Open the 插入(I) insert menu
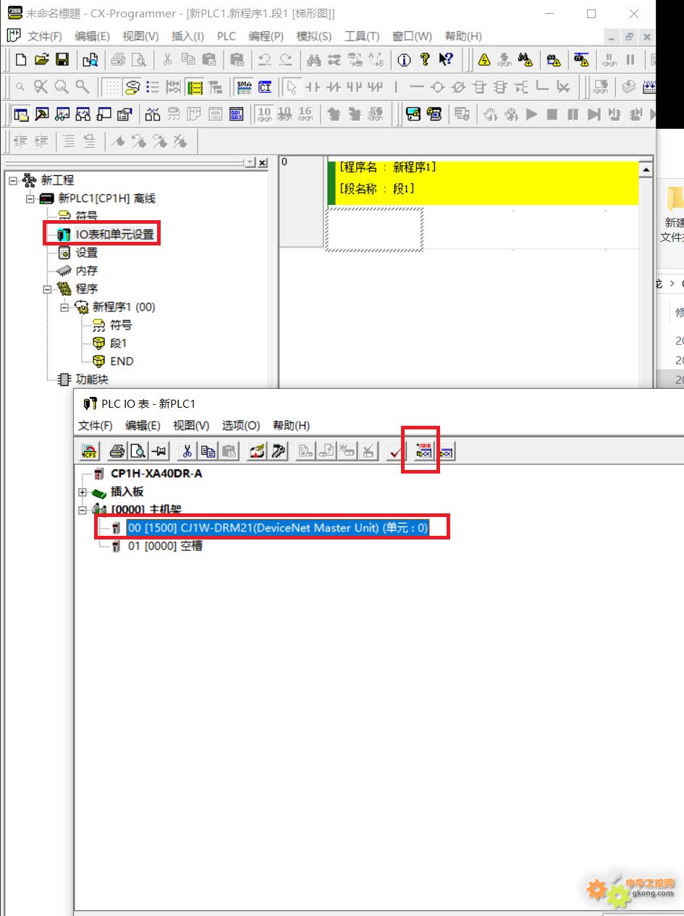The image size is (684, 916). [187, 36]
